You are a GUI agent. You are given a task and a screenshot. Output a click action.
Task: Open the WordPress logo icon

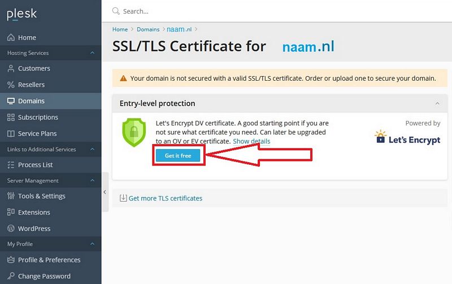click(x=11, y=229)
